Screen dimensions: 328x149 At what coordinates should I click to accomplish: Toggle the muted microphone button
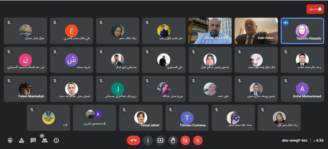click(x=198, y=141)
